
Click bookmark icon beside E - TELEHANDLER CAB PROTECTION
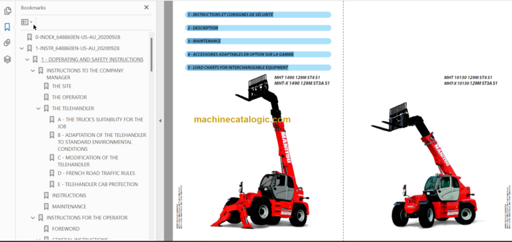click(x=52, y=184)
